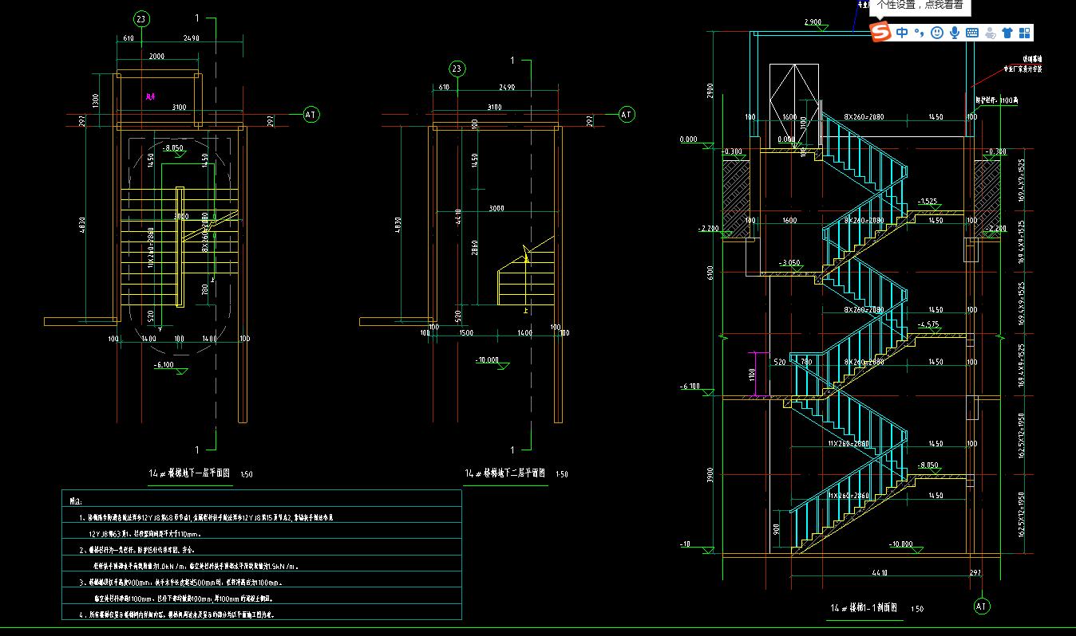Image resolution: width=1076 pixels, height=636 pixels.
Task: Open the Sogou skin shirt icon
Action: pos(1007,33)
